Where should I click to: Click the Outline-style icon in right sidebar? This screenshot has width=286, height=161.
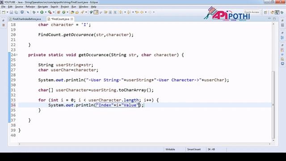[x=282, y=38]
